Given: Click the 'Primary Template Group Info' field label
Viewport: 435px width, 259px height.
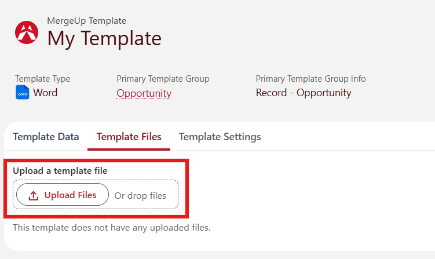Looking at the screenshot, I should click(310, 79).
